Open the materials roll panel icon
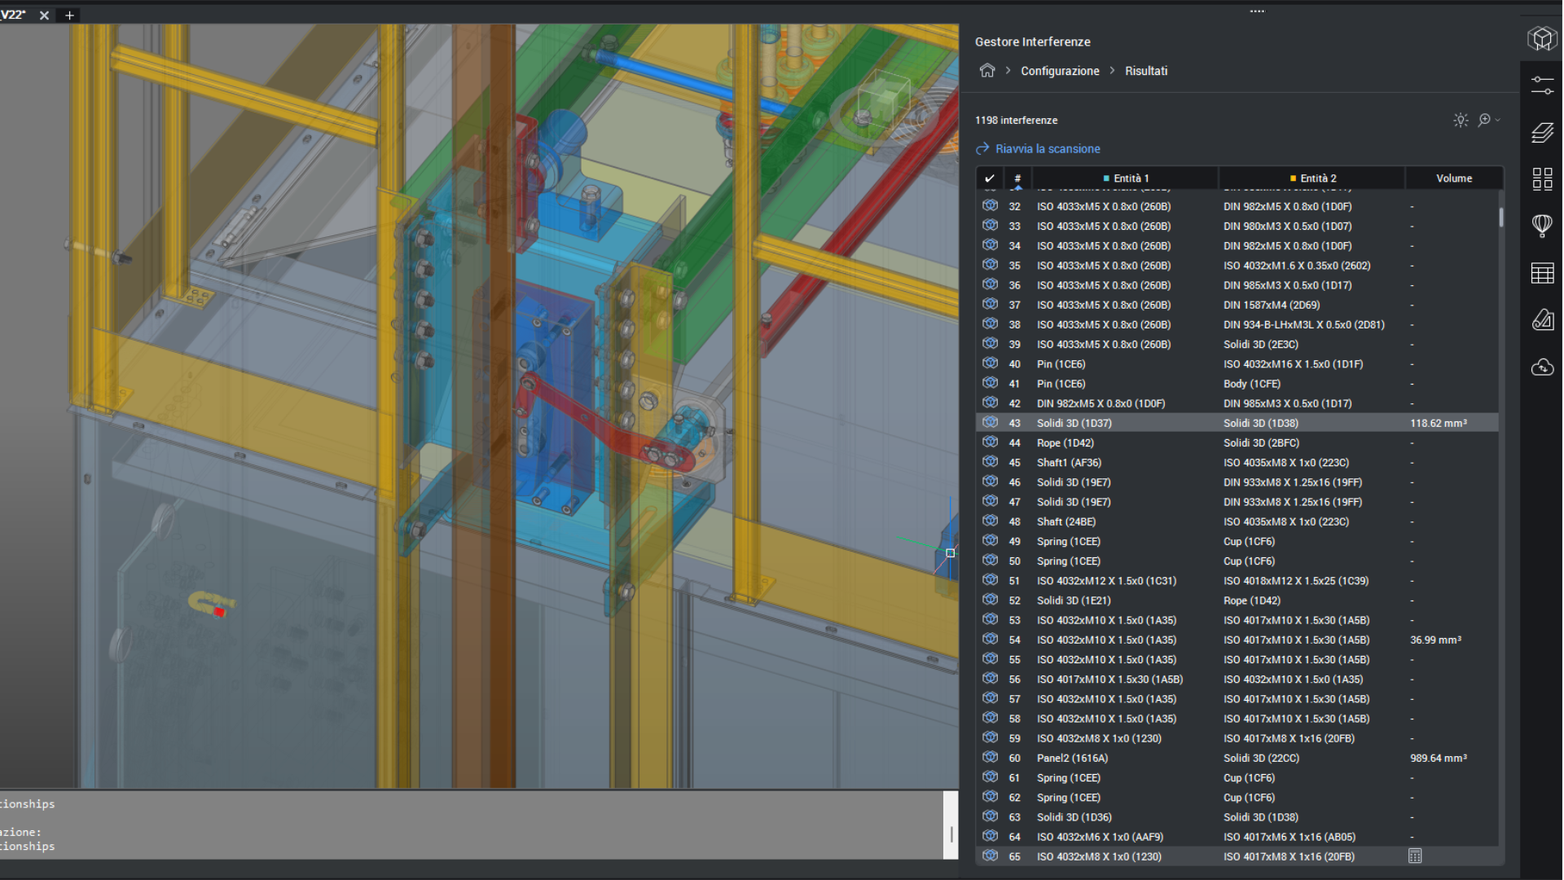 coord(1542,319)
